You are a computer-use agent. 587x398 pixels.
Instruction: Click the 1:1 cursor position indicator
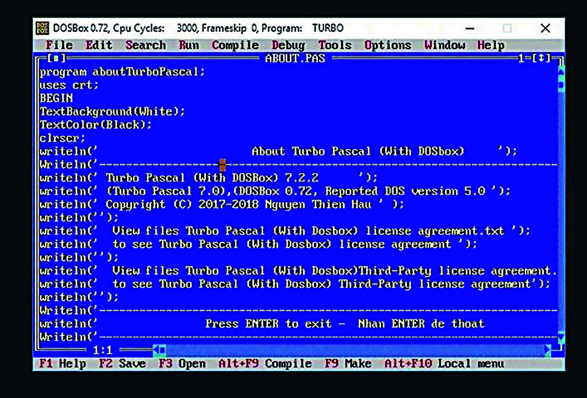(x=103, y=350)
